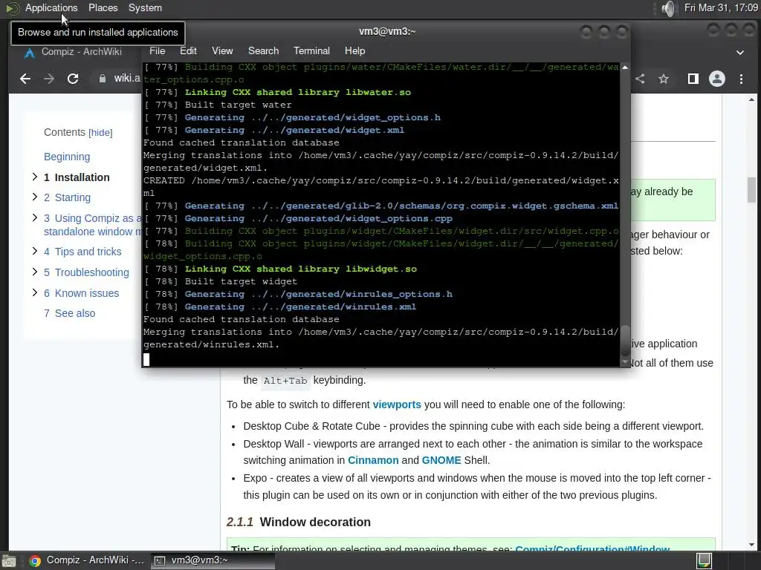Click the terminal scrollbar thumb

(x=625, y=341)
